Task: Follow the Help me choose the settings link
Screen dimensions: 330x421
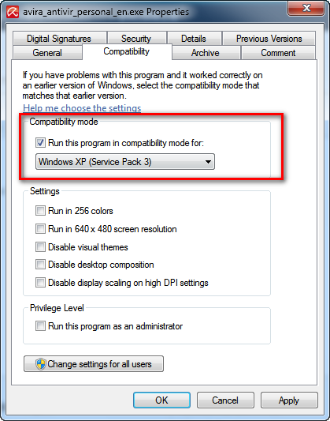Action: 82,108
